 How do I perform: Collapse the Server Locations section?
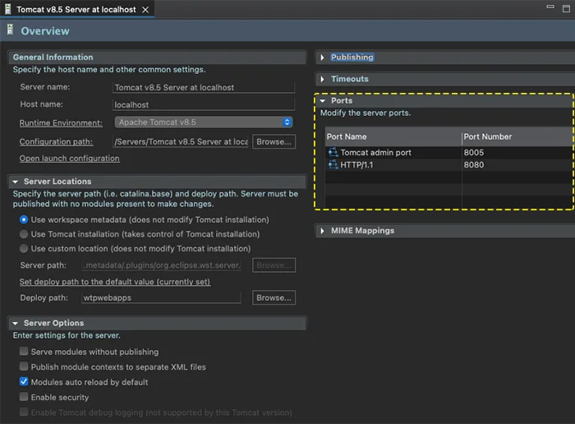15,182
